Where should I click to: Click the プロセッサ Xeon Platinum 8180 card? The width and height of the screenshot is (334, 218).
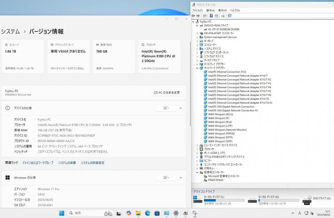(159, 57)
